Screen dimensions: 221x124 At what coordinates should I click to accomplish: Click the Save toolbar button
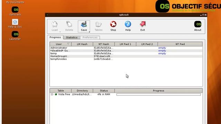point(84,26)
